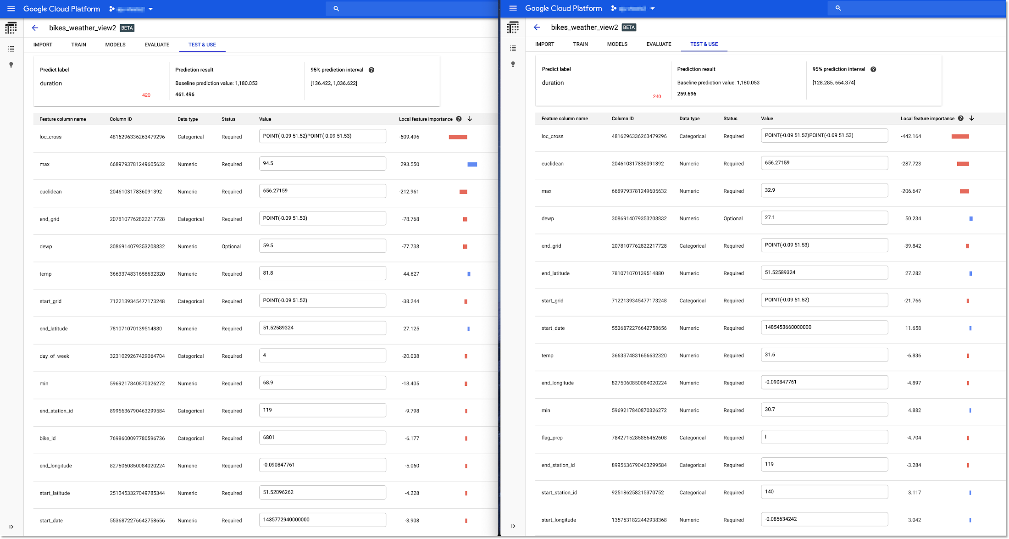Edit the start_date value field in left window
Viewport: 1009px width, 539px height.
pyautogui.click(x=322, y=520)
